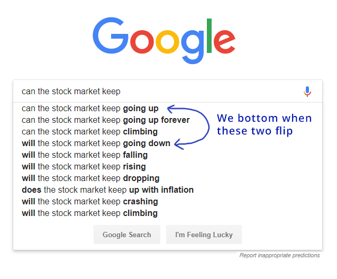The width and height of the screenshot is (337, 279).
Task: Click the Google logo
Action: 164,41
